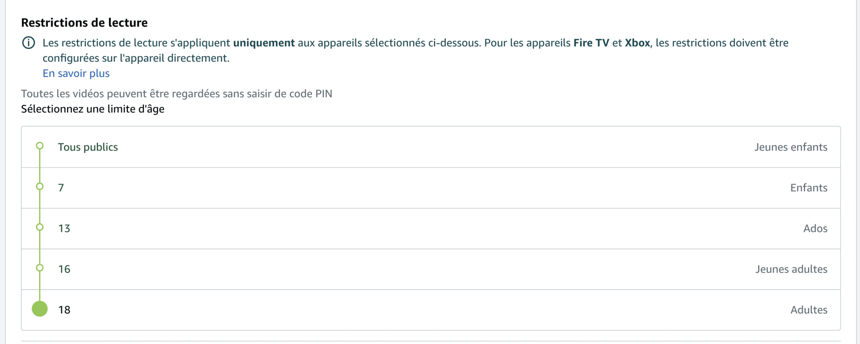
Task: Select the age 13 radio dot
Action: pos(40,227)
